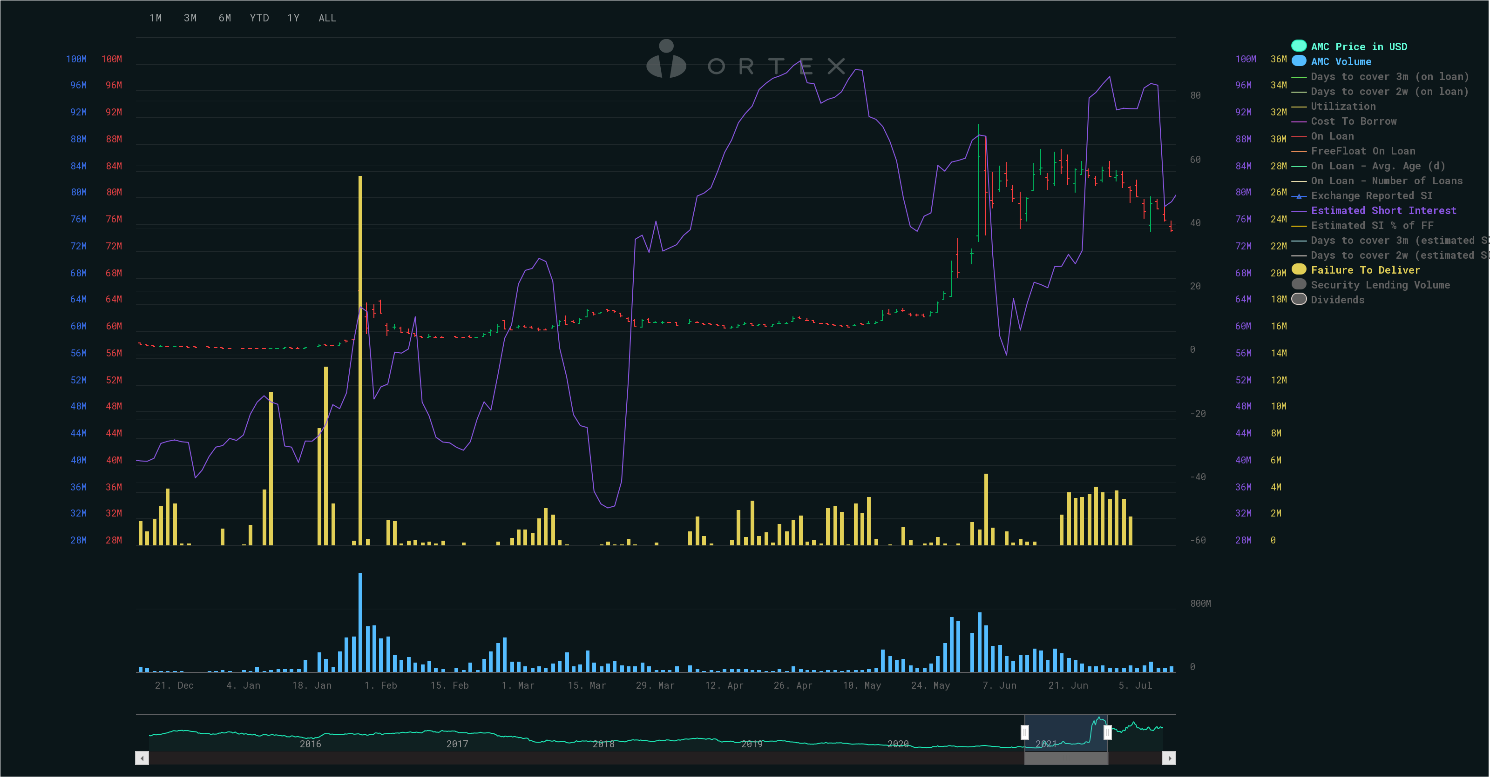Click the gray navigator scrollbar thumb
Screen dimensions: 1490x778
coord(1066,758)
